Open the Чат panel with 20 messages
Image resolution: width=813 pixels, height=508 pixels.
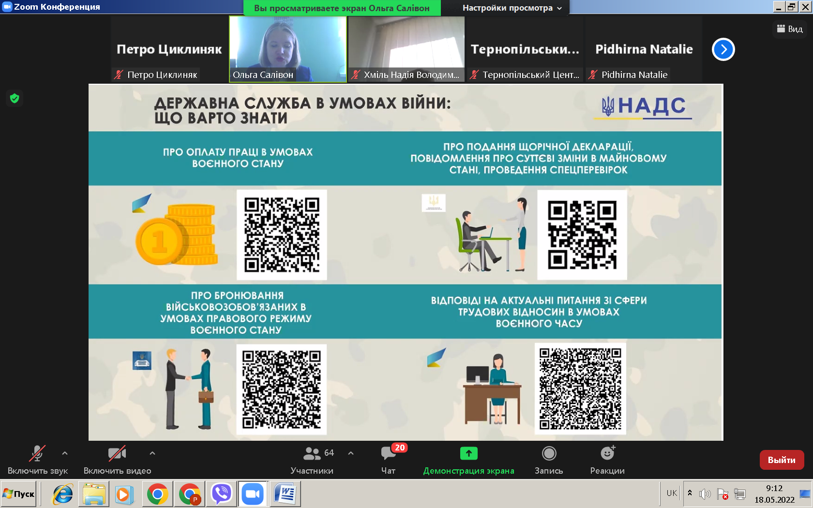[389, 460]
